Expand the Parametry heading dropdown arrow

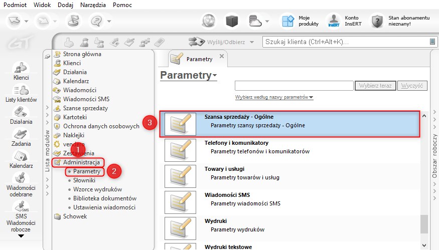tap(215, 76)
